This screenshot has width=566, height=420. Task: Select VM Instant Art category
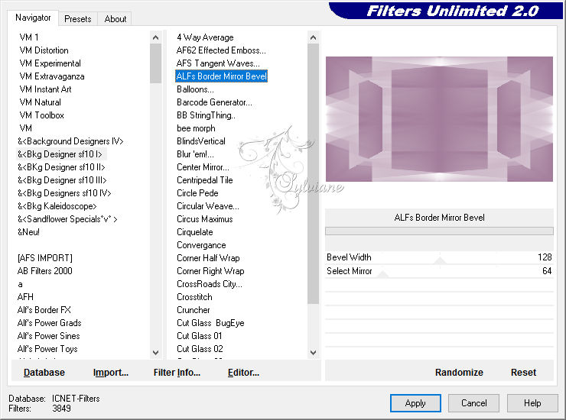(45, 89)
